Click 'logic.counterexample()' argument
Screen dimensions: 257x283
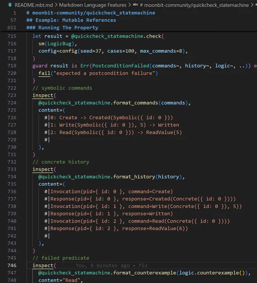coord(212,273)
